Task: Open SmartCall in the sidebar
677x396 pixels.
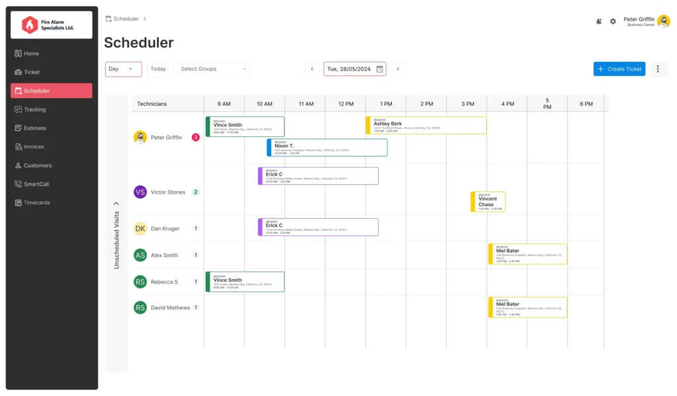Action: (x=36, y=184)
